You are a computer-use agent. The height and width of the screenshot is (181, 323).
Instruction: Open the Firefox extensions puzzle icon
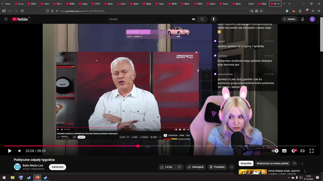(x=300, y=11)
